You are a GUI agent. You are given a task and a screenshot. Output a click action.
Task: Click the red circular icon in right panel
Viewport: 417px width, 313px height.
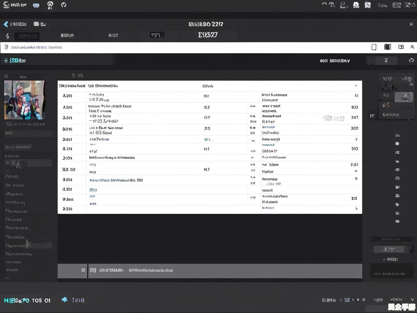point(386,105)
